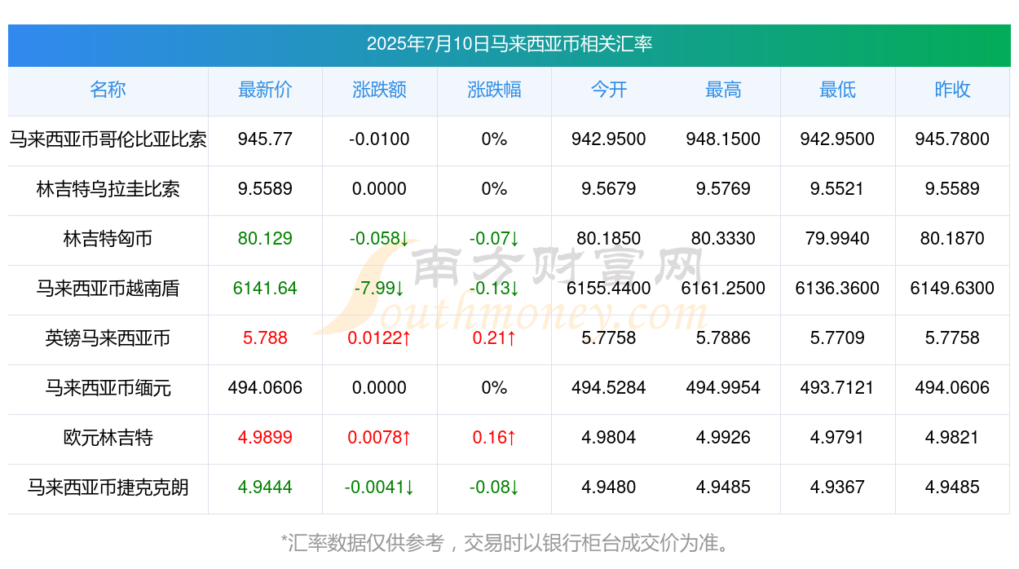Click the opening value 494.5284
This screenshot has height=569, width=1019.
(x=609, y=388)
